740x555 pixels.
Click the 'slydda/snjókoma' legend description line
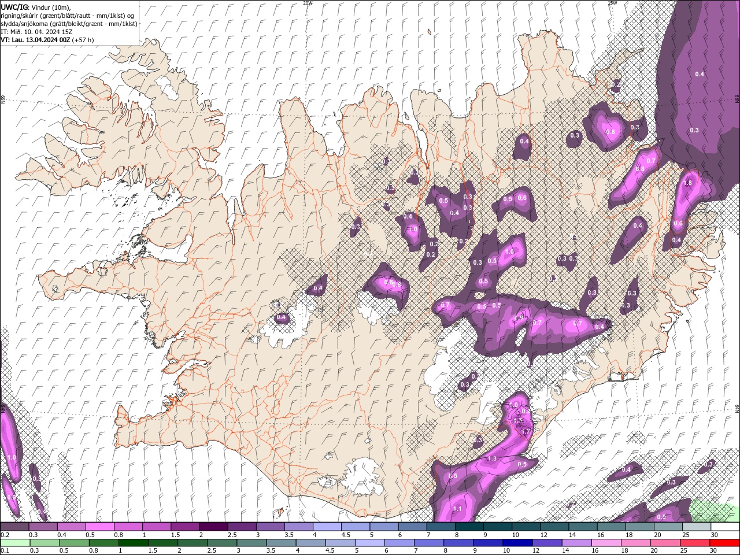[69, 24]
